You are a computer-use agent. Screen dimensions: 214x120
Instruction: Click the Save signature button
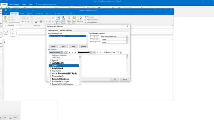74,46
